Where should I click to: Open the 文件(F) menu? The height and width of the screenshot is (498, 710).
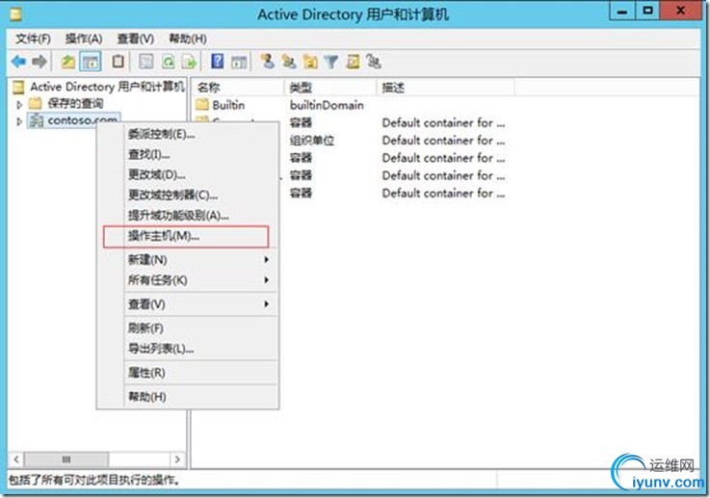[33, 39]
